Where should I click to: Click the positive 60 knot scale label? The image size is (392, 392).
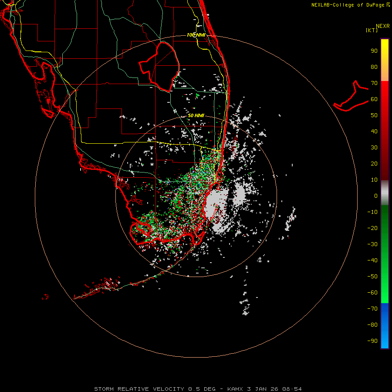click(374, 99)
